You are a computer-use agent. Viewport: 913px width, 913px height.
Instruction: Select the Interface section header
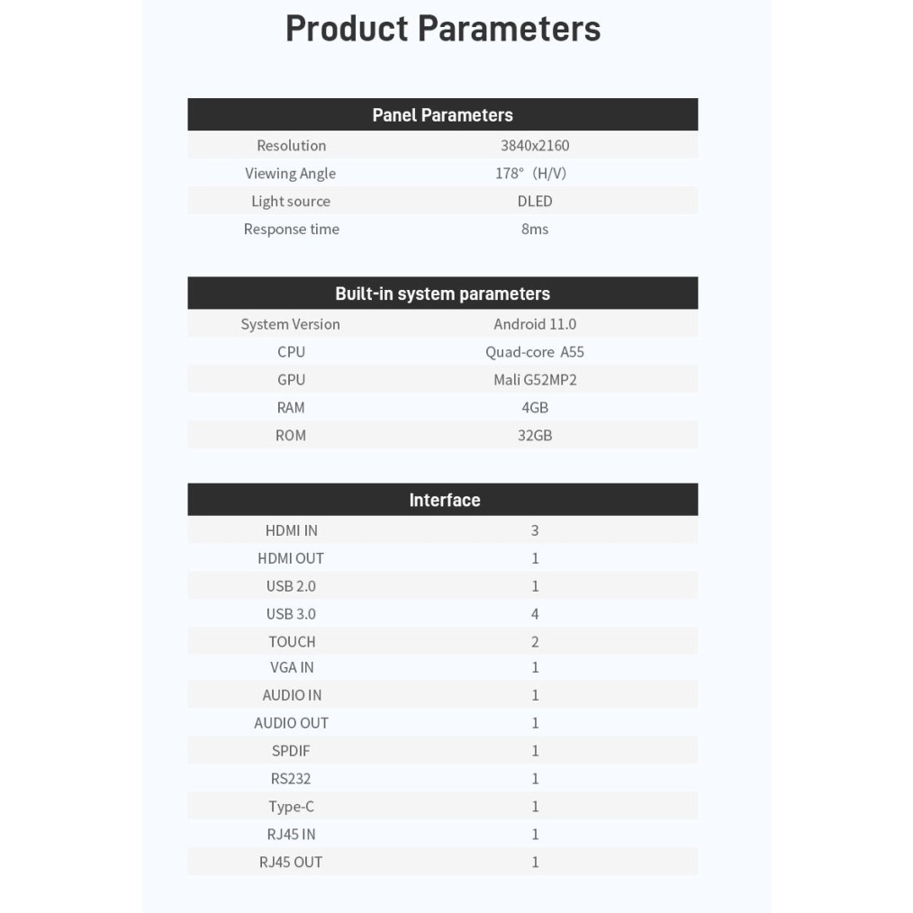pos(444,501)
